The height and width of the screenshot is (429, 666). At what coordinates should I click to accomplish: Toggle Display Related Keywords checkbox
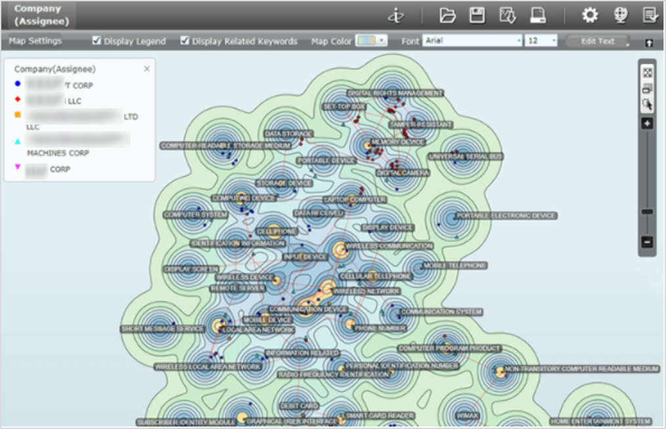(185, 41)
